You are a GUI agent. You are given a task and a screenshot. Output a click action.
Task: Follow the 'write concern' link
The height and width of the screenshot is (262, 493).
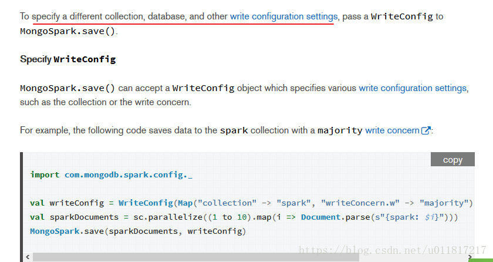(x=392, y=130)
